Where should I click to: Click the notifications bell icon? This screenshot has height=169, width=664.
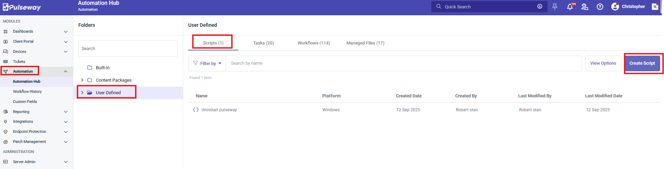coord(570,7)
